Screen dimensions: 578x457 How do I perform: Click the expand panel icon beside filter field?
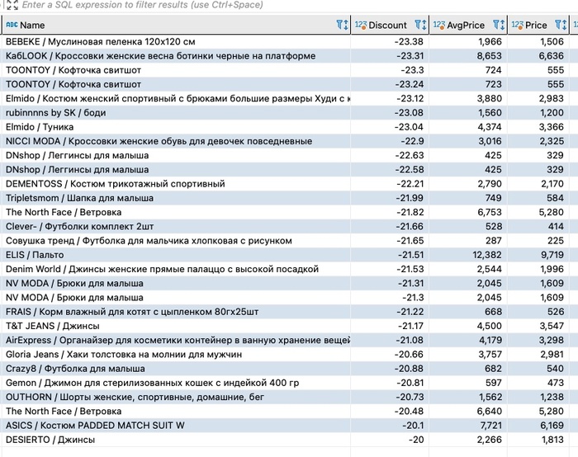[x=12, y=5]
